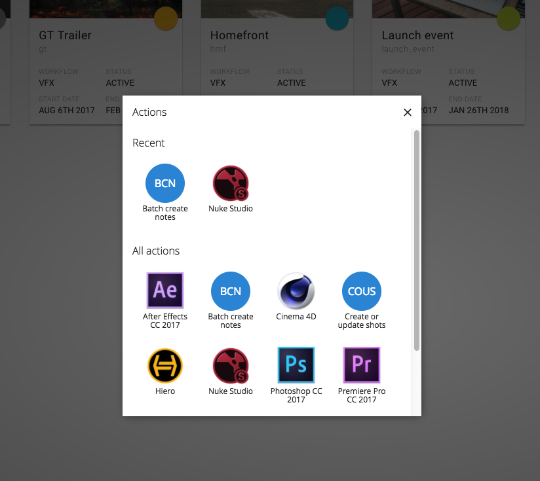Click VFX workflow on Homefront card
The width and height of the screenshot is (540, 481).
(x=218, y=83)
